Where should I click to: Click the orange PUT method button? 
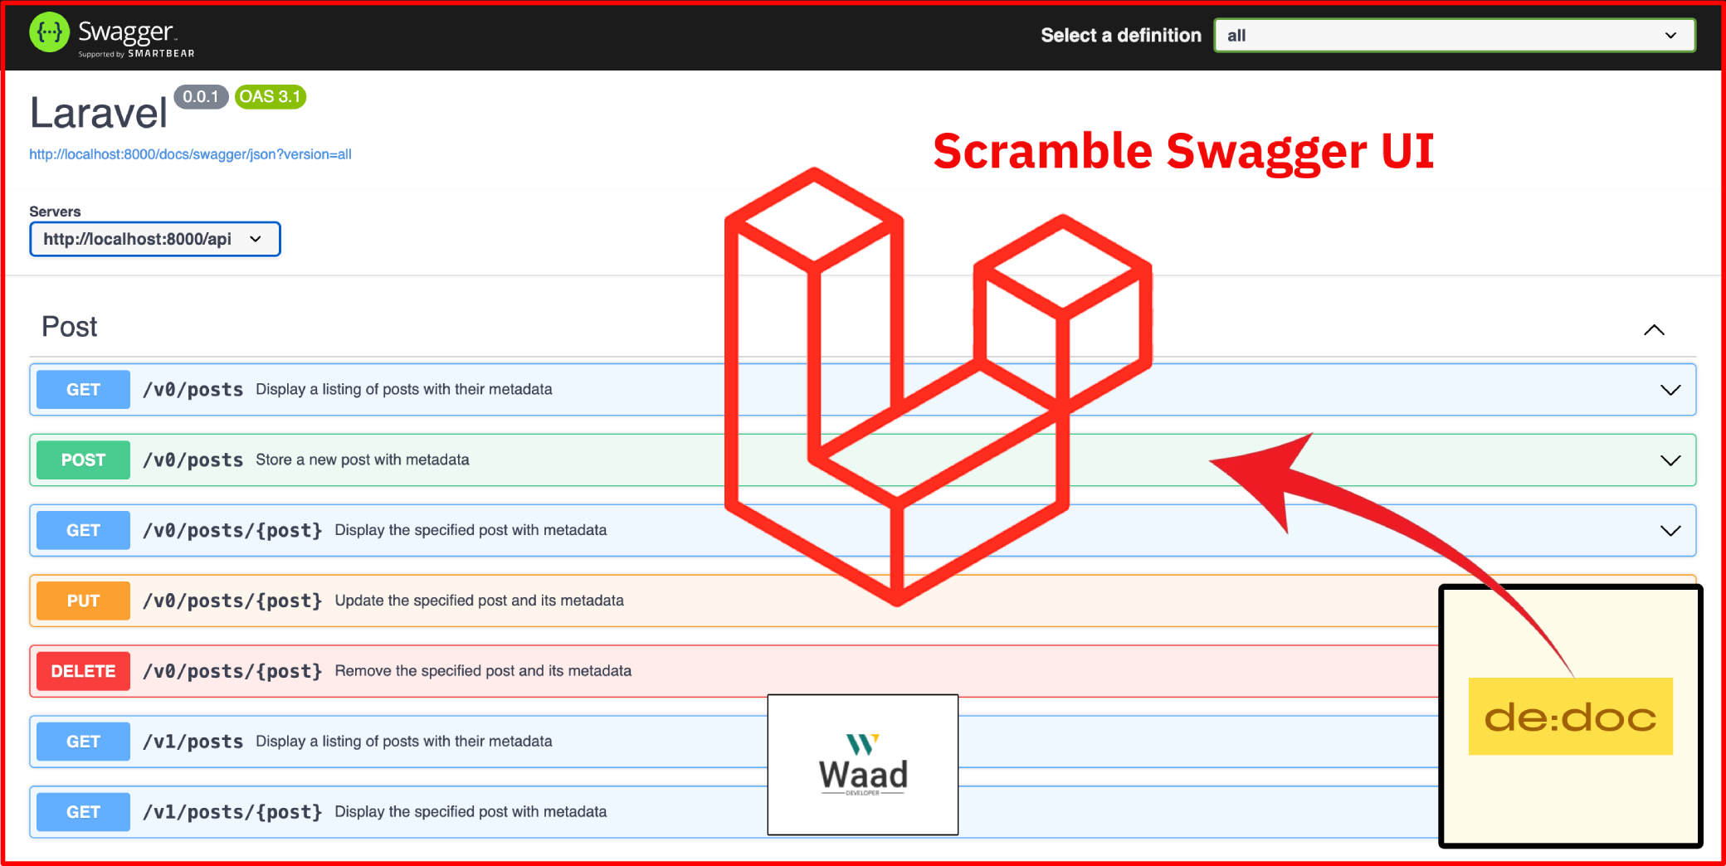click(x=83, y=601)
